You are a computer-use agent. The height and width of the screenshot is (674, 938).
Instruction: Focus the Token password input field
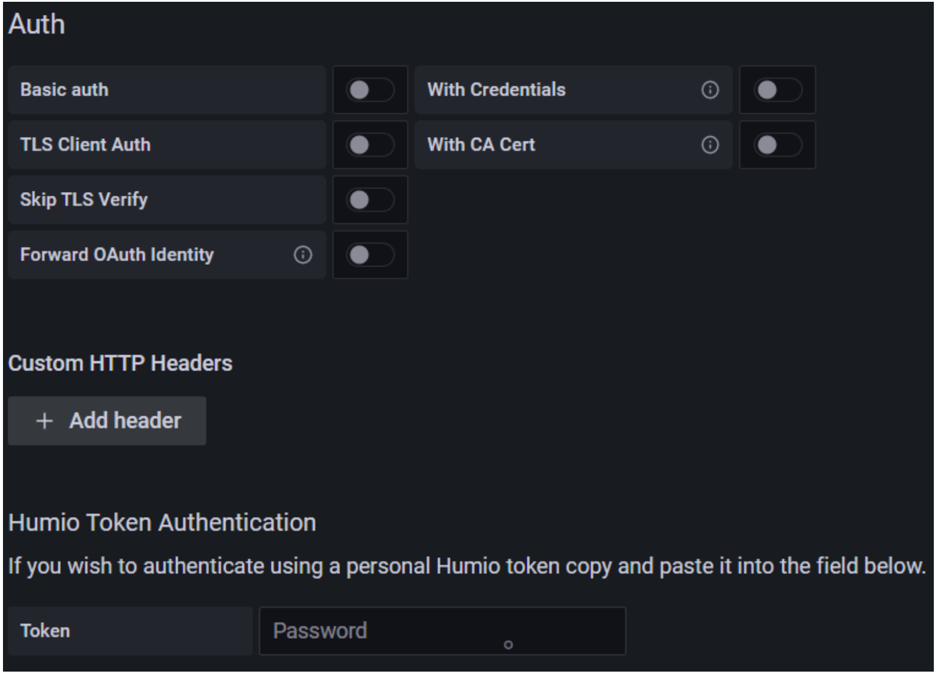click(443, 631)
